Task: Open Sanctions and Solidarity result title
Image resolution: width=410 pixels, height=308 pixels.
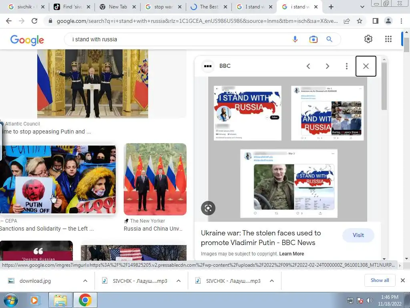Action: coord(46,229)
